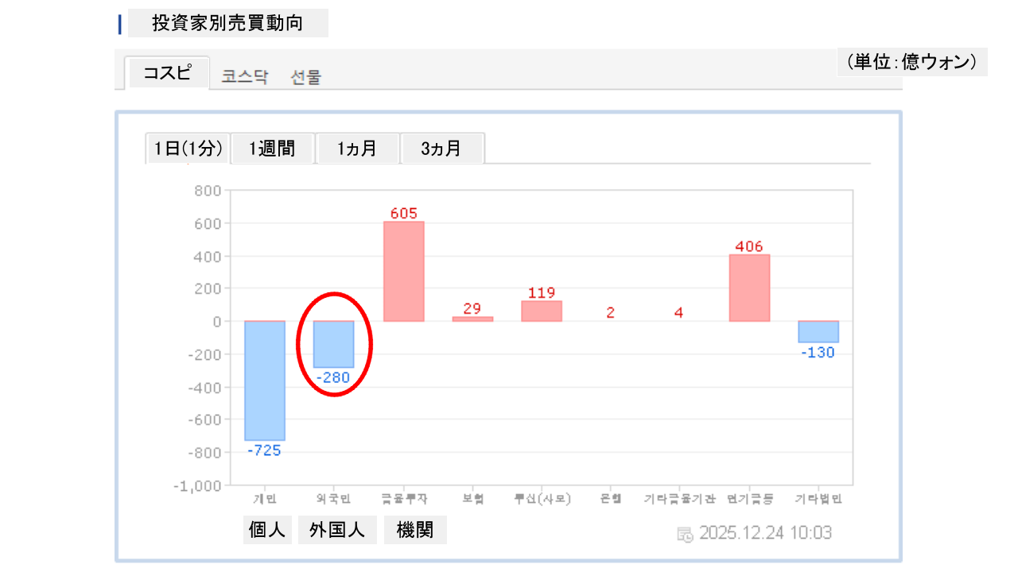Viewport: 1018px width, 572px height.
Task: Click the small red 29 bar
Action: point(472,319)
